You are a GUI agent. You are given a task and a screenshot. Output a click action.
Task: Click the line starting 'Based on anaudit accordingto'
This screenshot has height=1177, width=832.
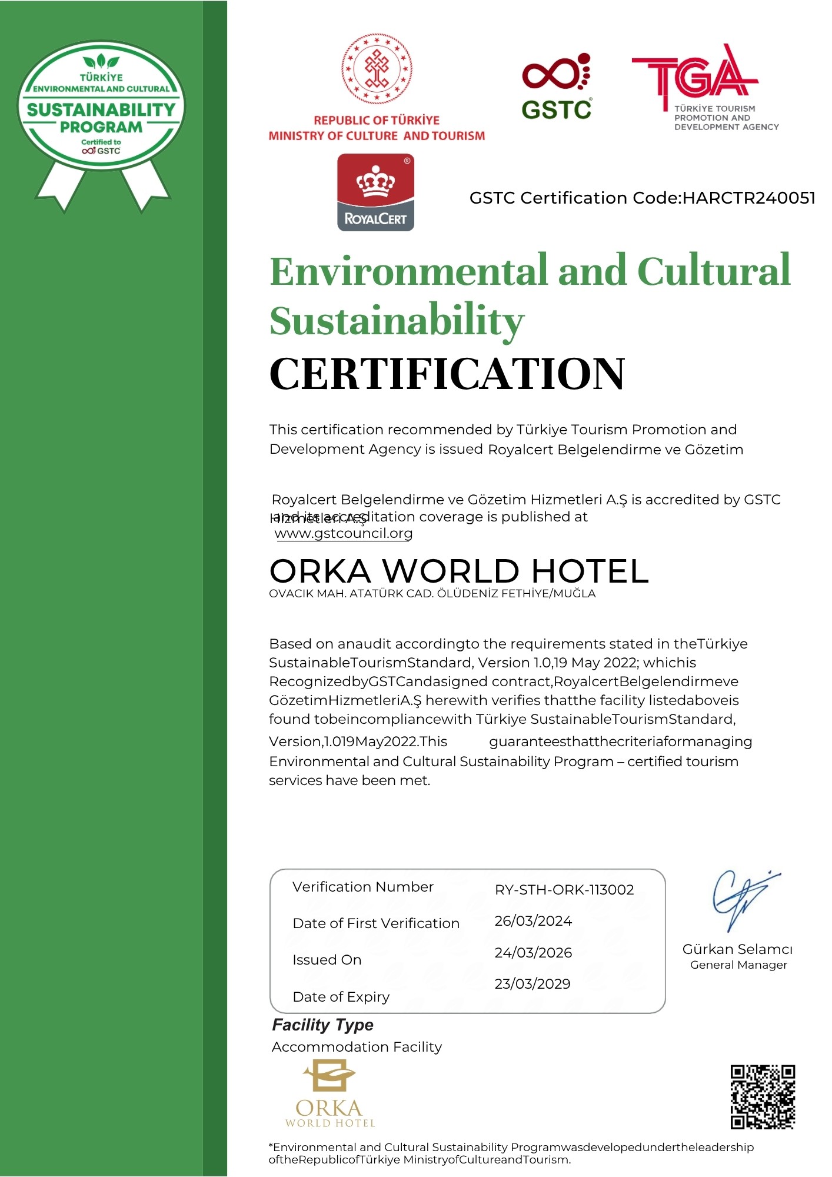[x=508, y=644]
